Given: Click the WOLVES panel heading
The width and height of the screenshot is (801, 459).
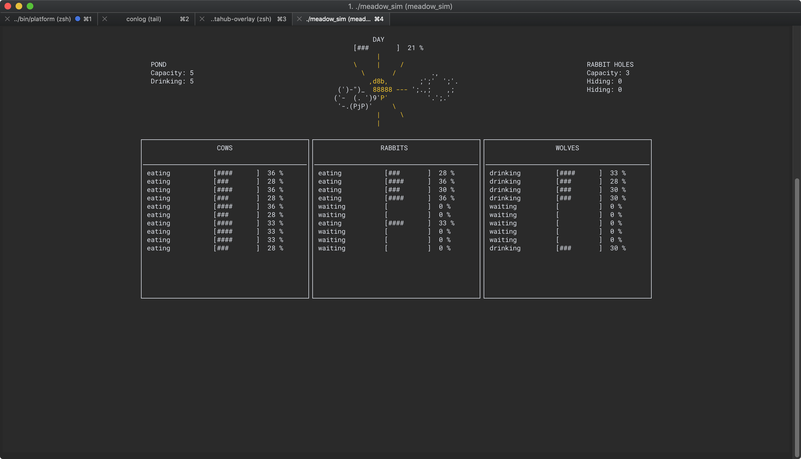Looking at the screenshot, I should (567, 148).
